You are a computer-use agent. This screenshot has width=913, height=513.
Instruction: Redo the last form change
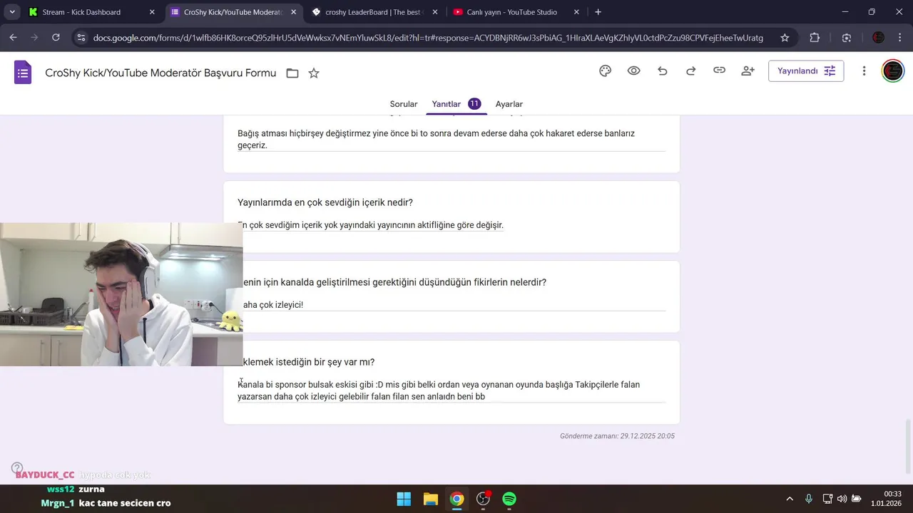[691, 71]
